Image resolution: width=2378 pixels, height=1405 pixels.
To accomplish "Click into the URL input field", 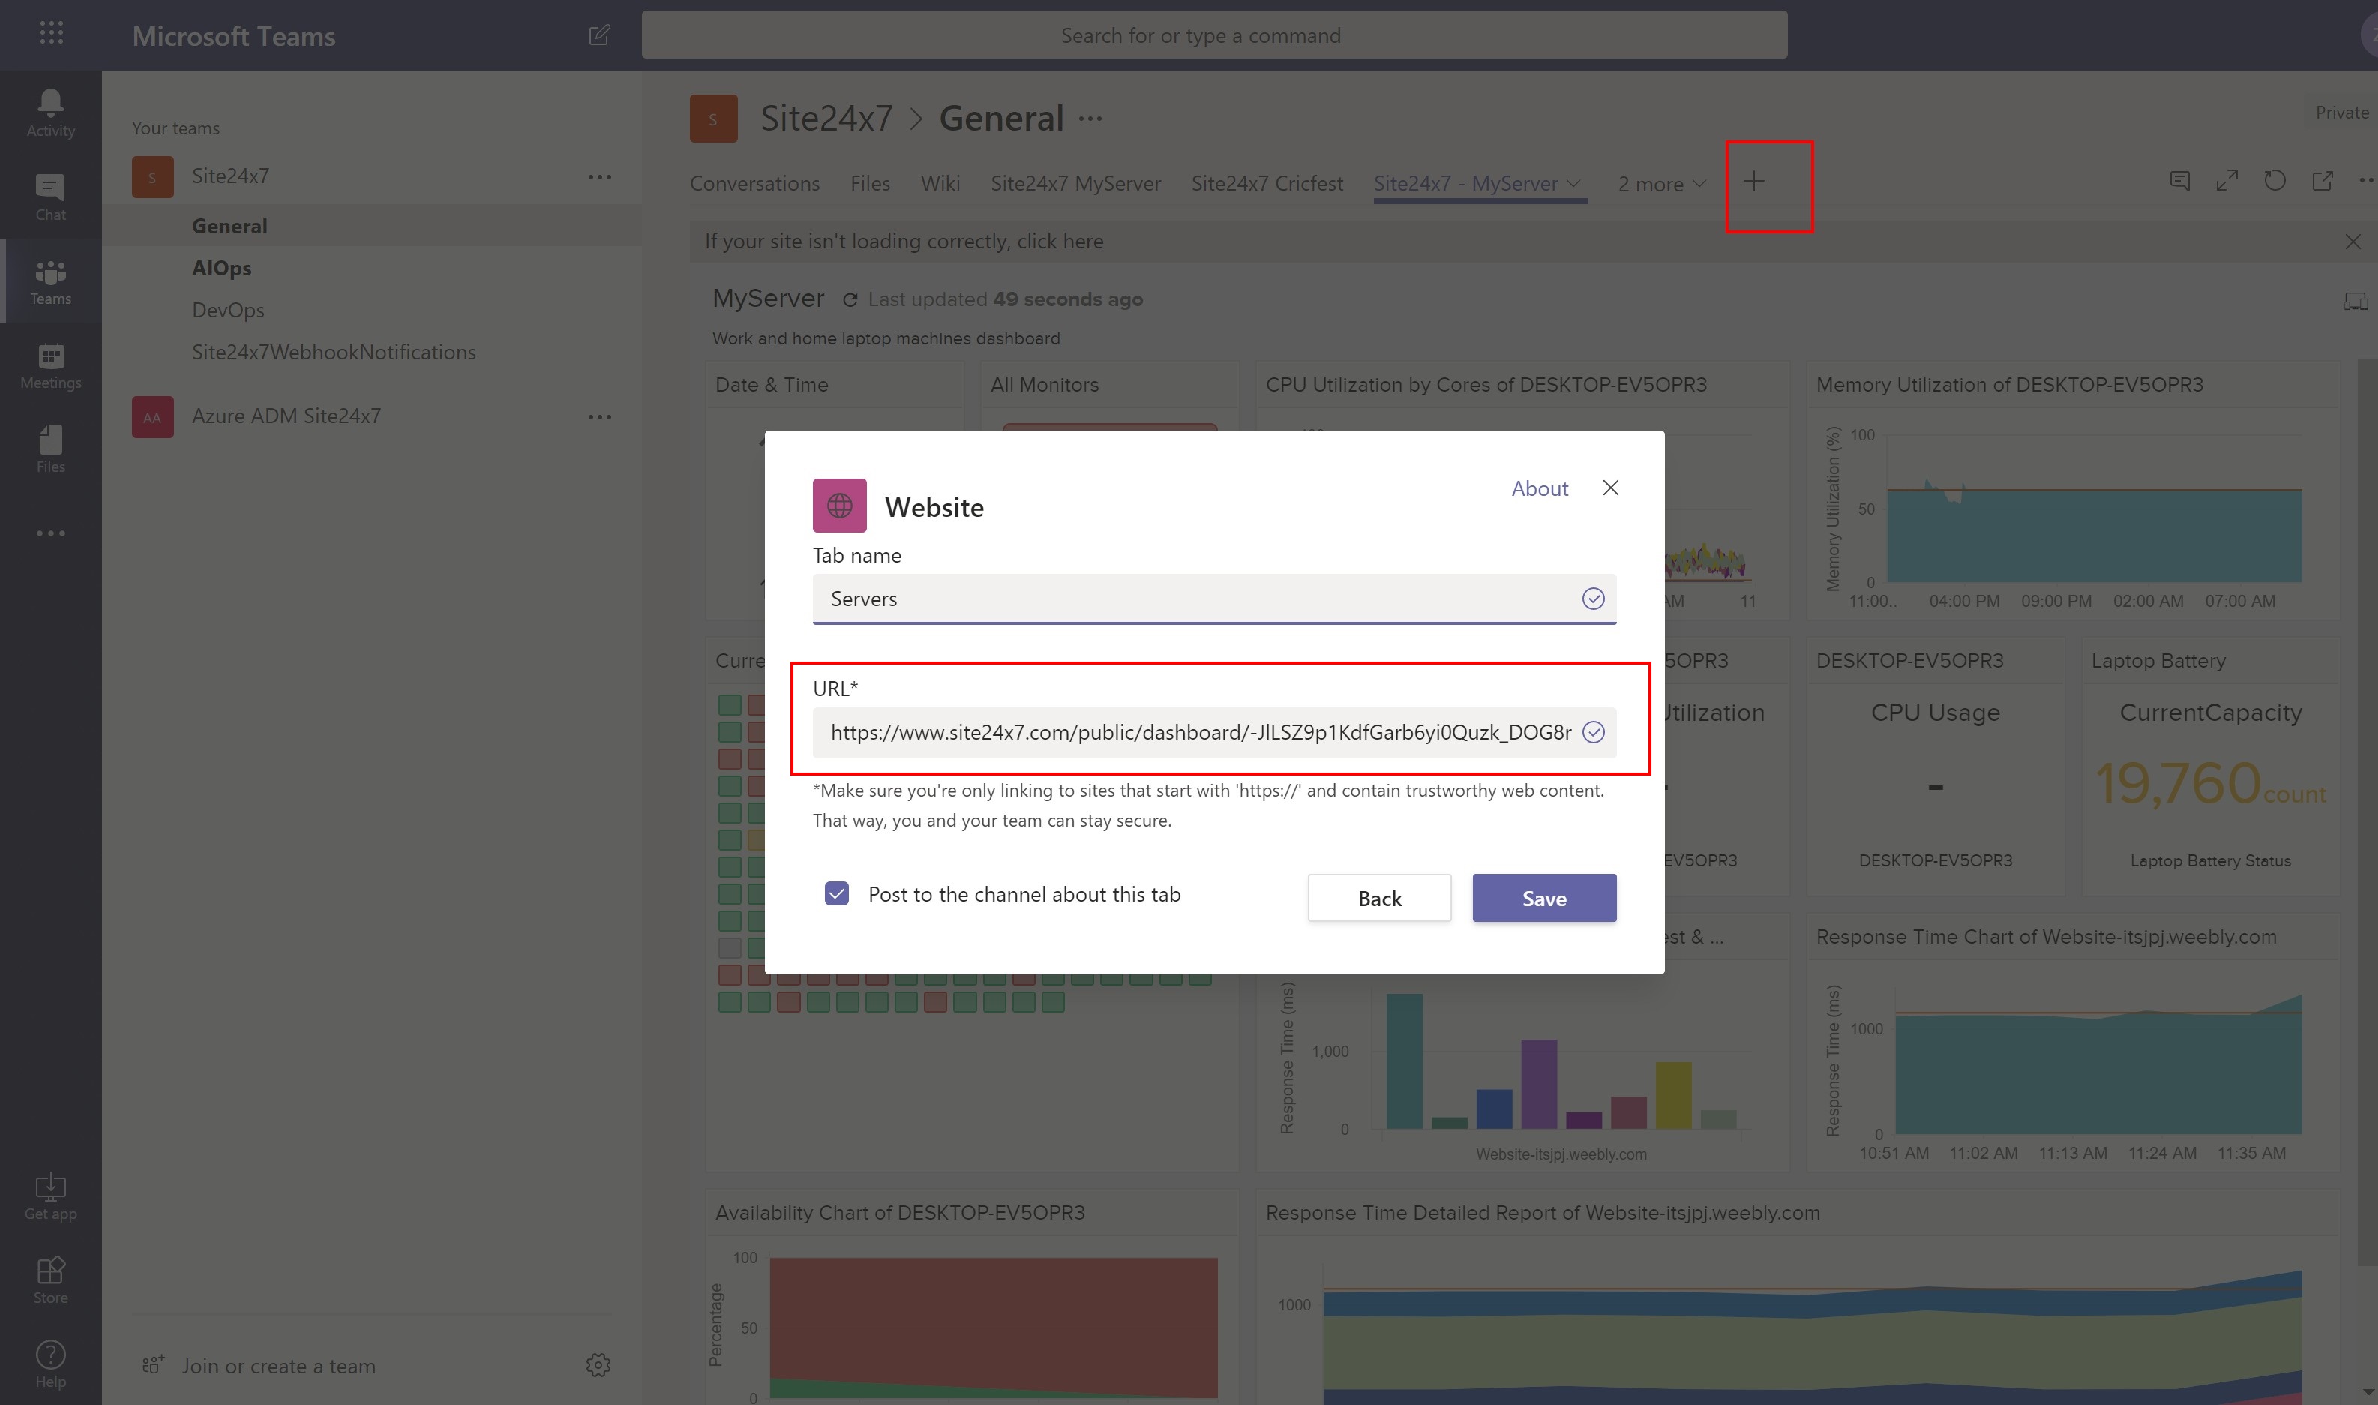I will tap(1199, 732).
